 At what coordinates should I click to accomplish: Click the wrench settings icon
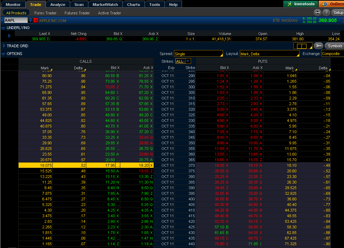tap(318, 46)
